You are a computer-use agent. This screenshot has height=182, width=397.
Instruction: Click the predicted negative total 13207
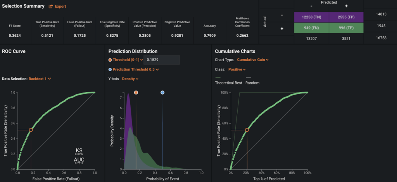click(311, 39)
